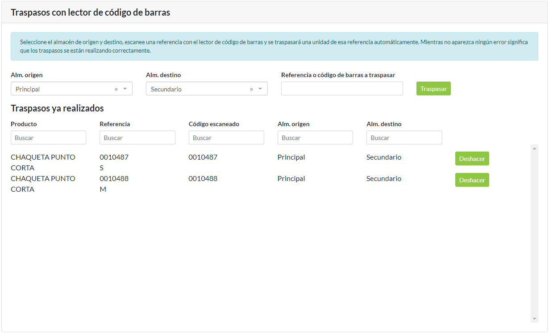Clear the Alm. origen Principal selection

tap(116, 89)
